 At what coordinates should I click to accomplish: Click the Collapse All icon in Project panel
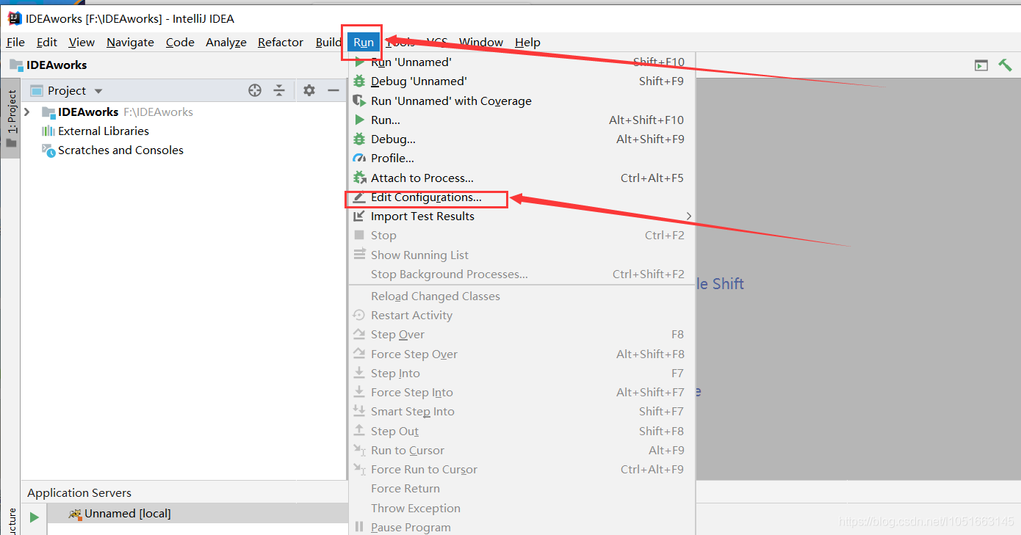point(279,90)
